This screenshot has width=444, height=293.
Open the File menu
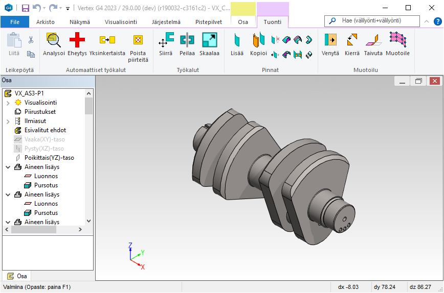(15, 22)
